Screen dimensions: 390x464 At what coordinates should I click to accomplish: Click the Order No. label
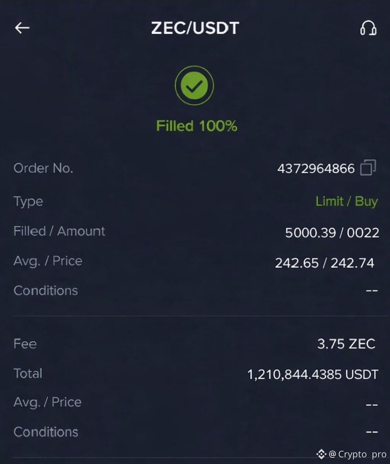pyautogui.click(x=43, y=168)
